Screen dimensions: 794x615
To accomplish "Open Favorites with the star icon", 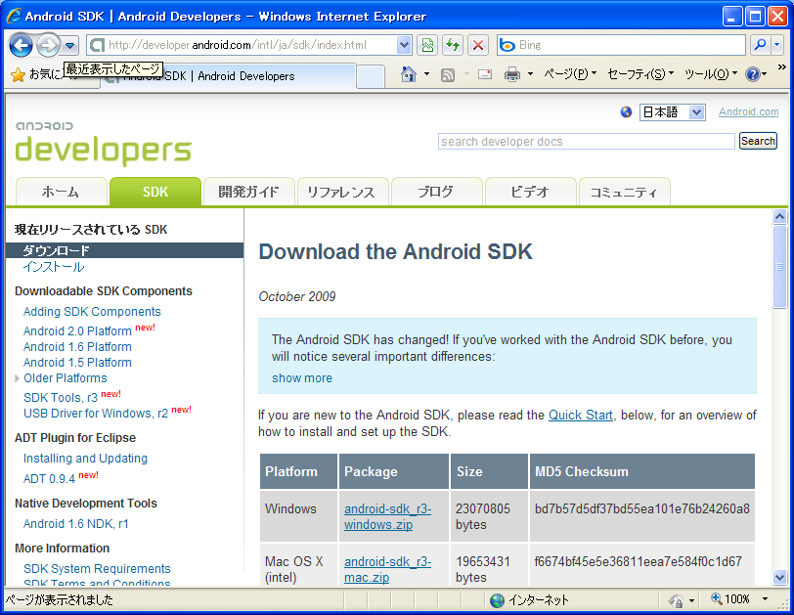I will pyautogui.click(x=18, y=75).
